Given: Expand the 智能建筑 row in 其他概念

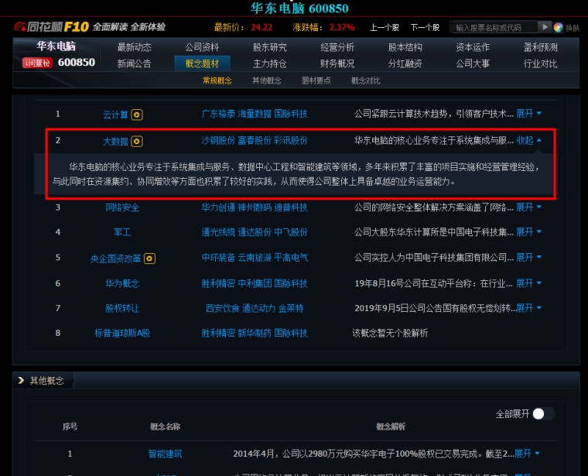Looking at the screenshot, I should tap(527, 454).
